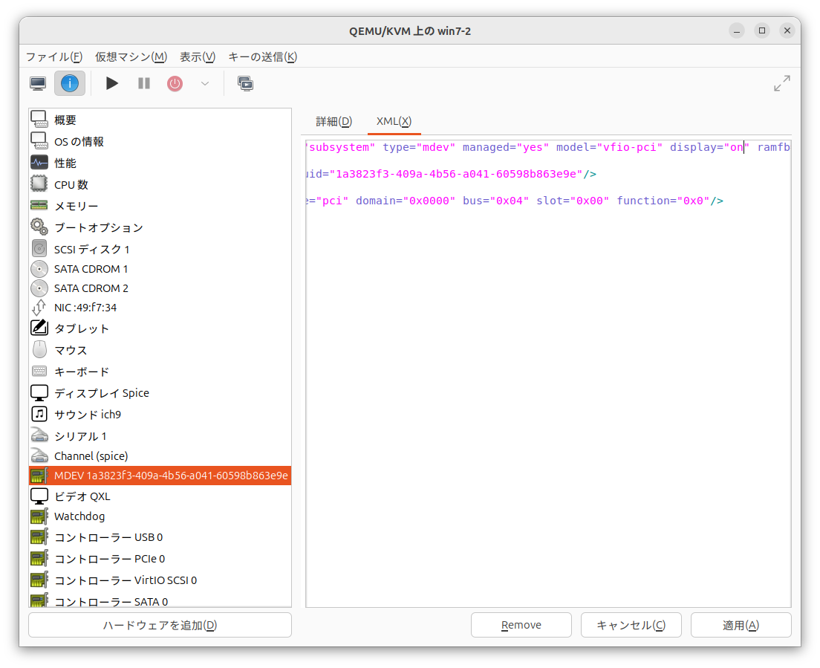The width and height of the screenshot is (820, 668).
Task: Click the uuid value in XML editor
Action: (x=456, y=174)
